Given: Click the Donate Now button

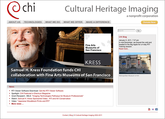Looking at the screenshot, I should click(149, 22).
